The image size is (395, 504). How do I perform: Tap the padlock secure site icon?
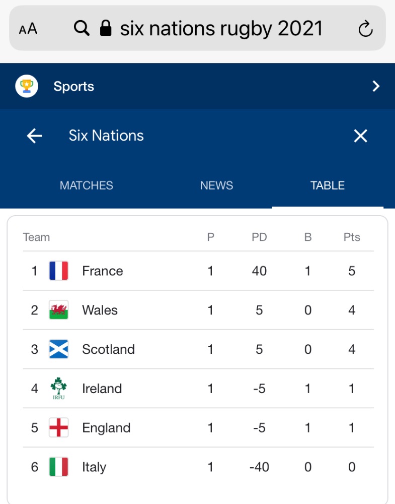click(106, 28)
